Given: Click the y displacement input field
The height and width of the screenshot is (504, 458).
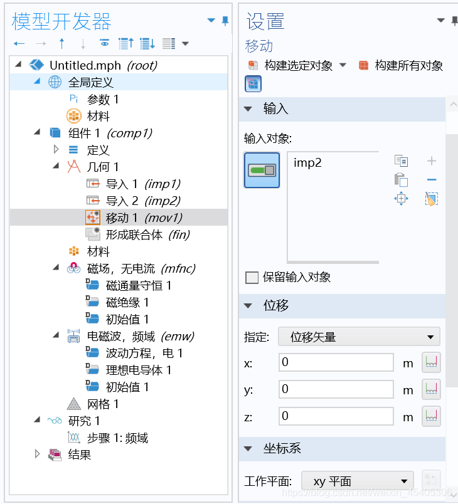Looking at the screenshot, I should pos(336,389).
